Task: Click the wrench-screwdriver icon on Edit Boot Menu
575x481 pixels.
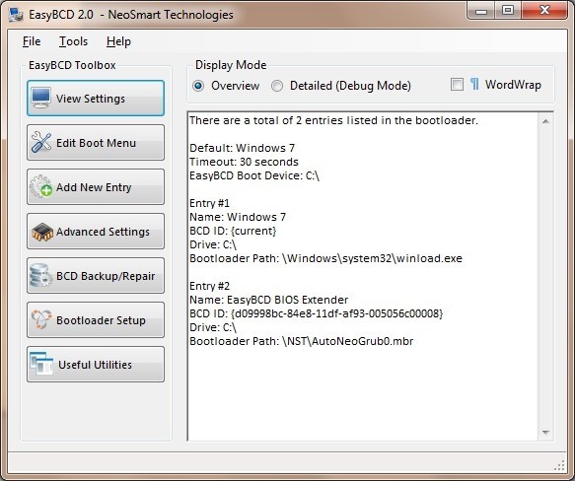Action: [41, 142]
